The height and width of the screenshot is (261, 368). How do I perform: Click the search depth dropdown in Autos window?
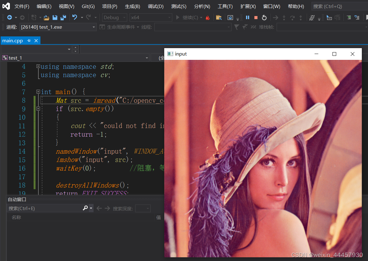(x=143, y=208)
